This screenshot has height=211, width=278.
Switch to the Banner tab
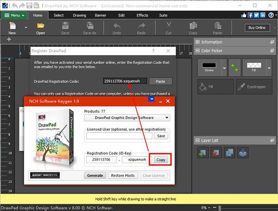[101, 15]
